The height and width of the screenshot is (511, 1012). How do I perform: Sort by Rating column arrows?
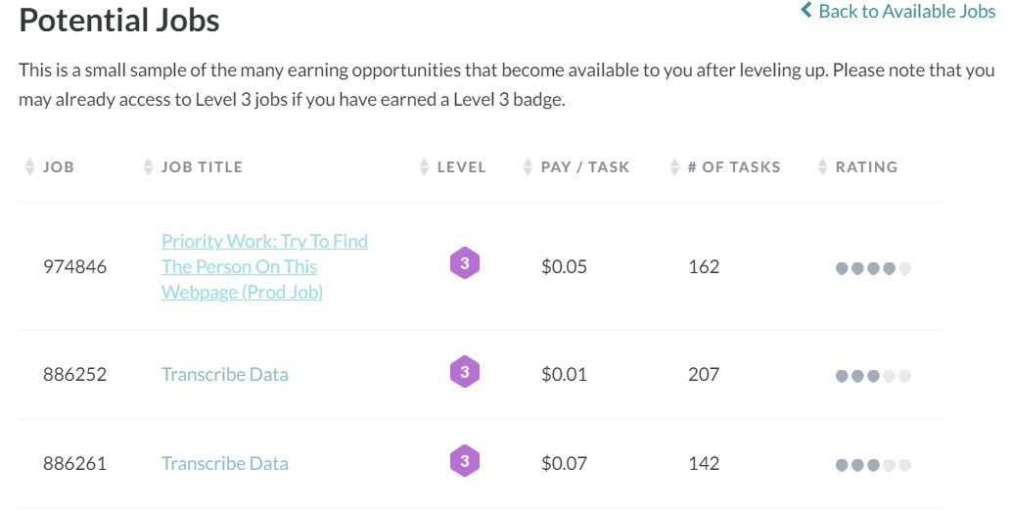[822, 167]
